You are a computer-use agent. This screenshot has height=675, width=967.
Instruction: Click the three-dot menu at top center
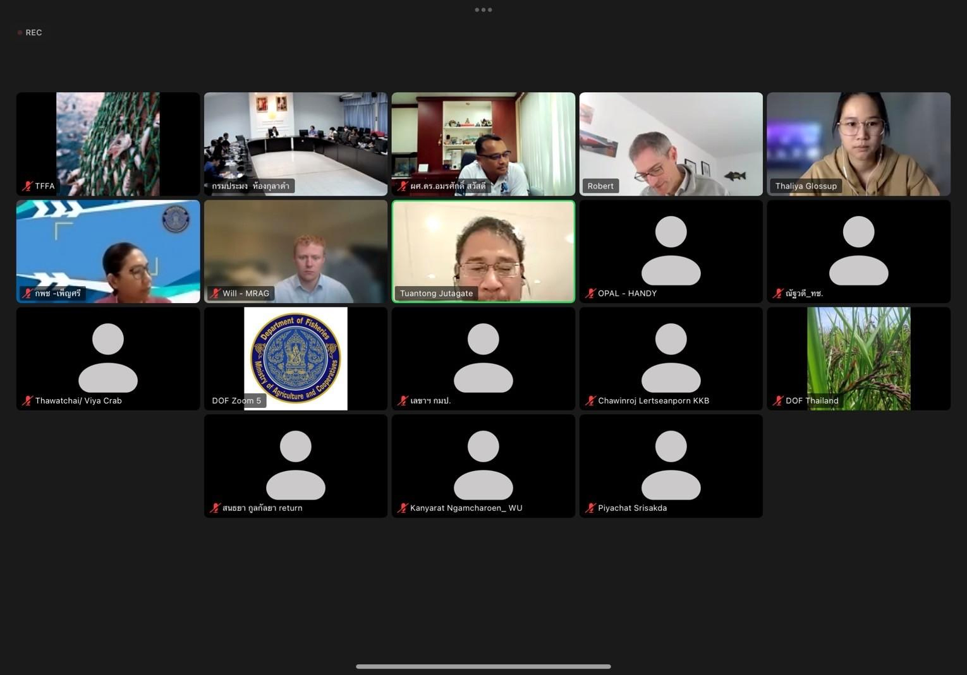(x=483, y=9)
